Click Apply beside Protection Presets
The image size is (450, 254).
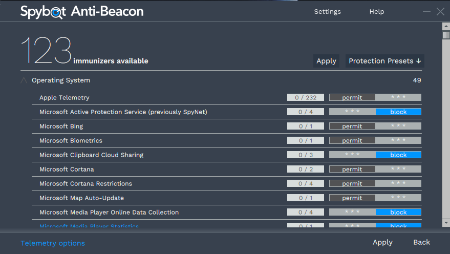[326, 61]
